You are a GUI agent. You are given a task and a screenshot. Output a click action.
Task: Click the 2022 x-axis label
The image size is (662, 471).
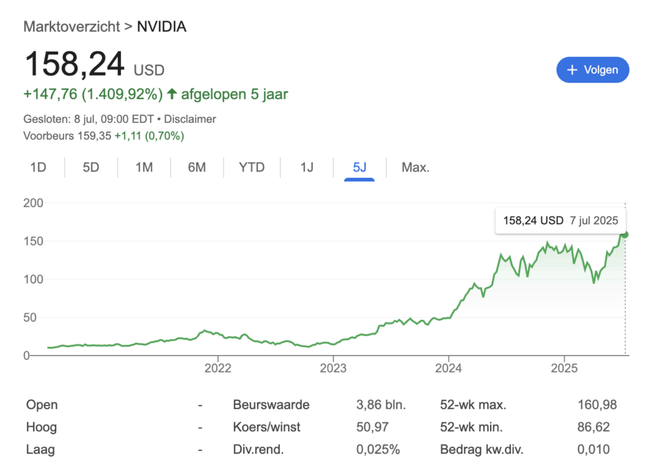(217, 368)
